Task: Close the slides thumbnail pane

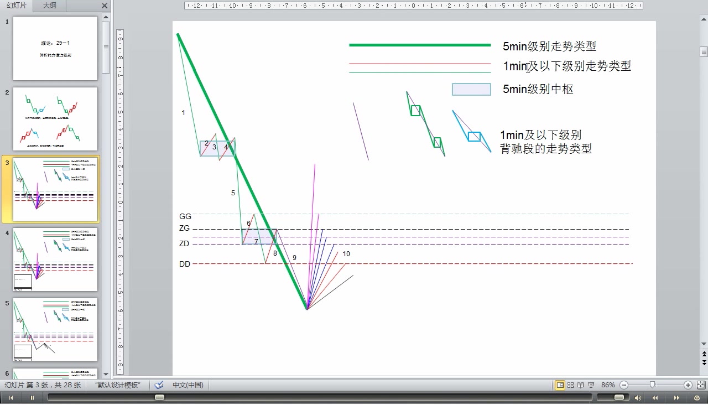Action: pos(105,6)
